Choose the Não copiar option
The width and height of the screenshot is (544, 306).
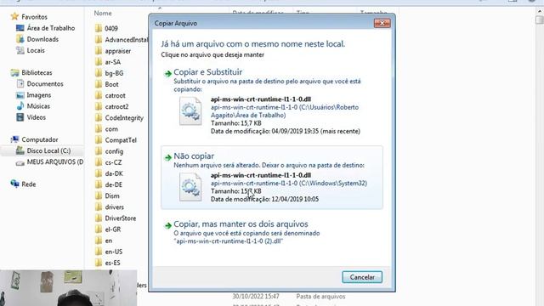tap(272, 178)
